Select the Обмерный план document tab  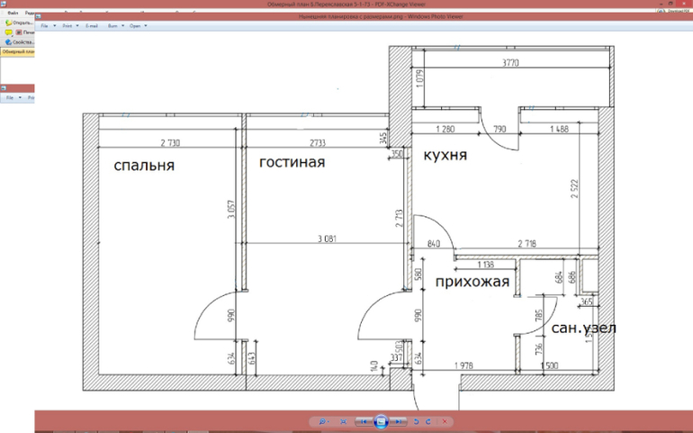tap(17, 52)
